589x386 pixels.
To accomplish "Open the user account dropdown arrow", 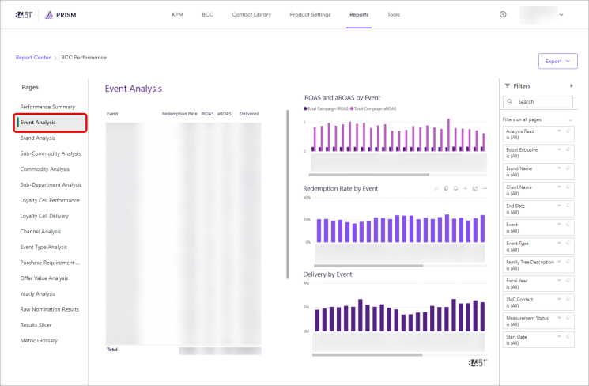I will click(x=561, y=14).
